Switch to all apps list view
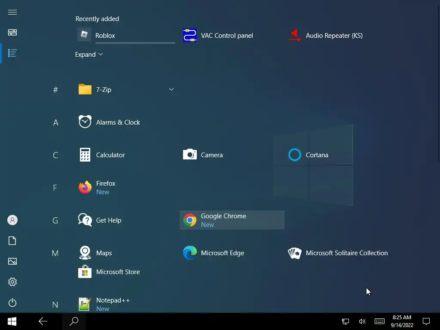 coord(12,53)
